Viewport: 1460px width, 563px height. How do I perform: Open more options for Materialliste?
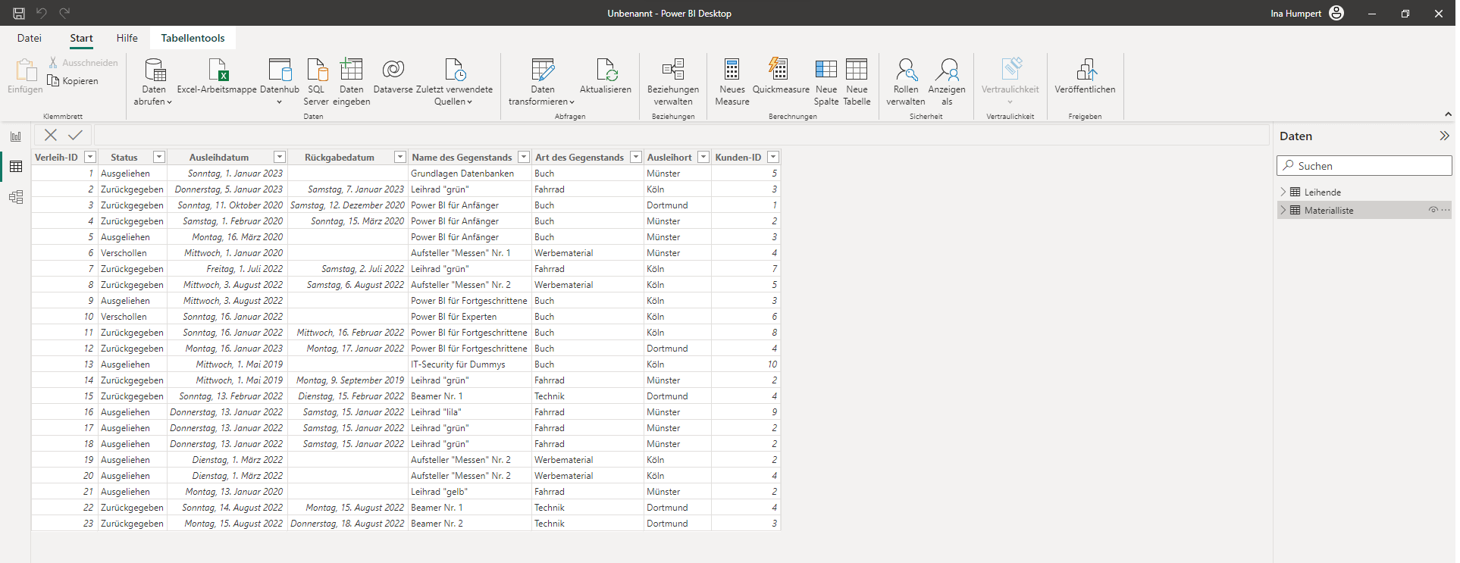coord(1446,210)
